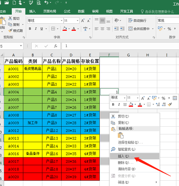Click the Cut scissors icon in ribbon
The width and height of the screenshot is (179, 186).
(10, 18)
